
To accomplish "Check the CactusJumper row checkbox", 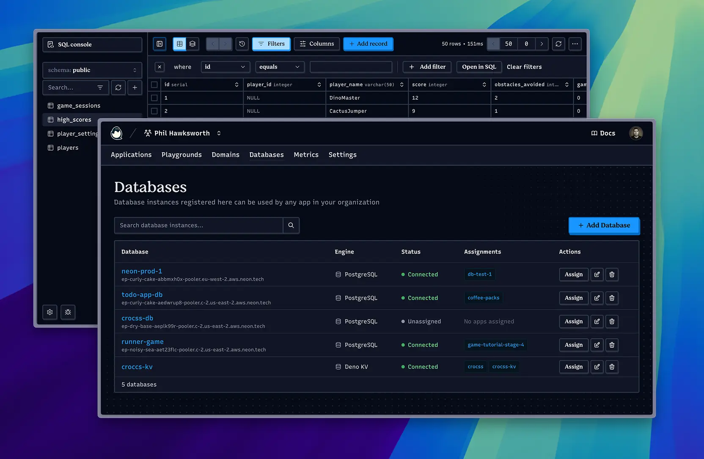I will tap(154, 111).
